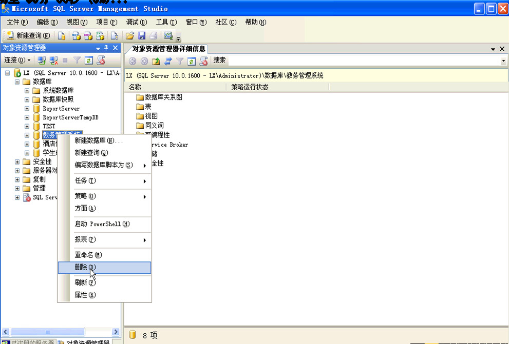Click the Save disk icon
Screen dimensions: 509x344
tap(142, 36)
